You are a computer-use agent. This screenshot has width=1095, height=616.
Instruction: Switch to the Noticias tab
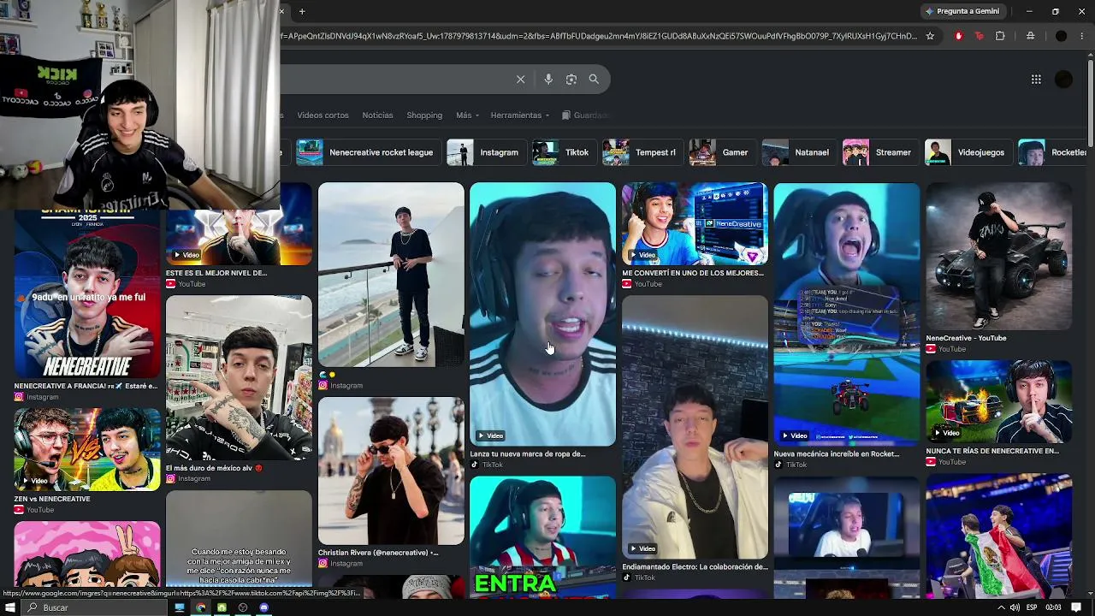[377, 115]
